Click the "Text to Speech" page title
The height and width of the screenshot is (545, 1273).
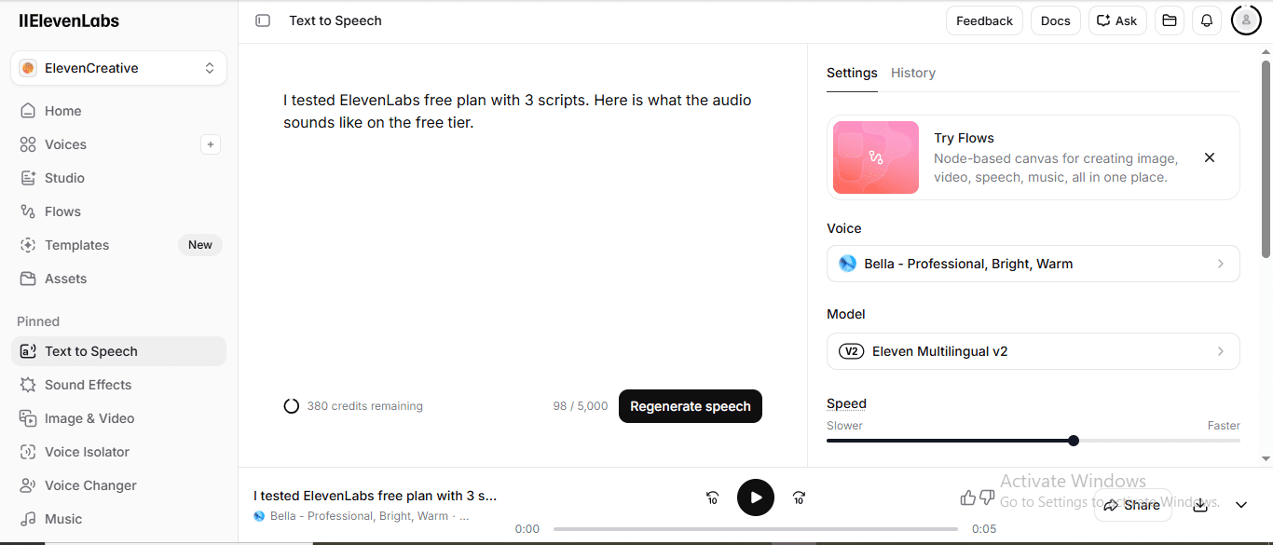pos(335,20)
